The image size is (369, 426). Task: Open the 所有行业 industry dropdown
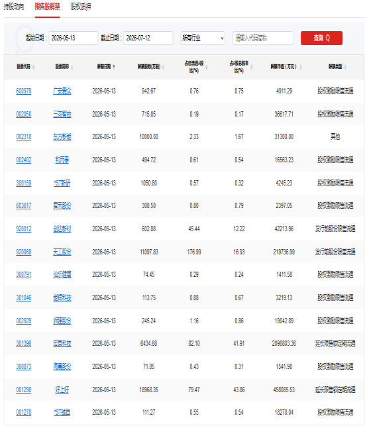point(203,38)
